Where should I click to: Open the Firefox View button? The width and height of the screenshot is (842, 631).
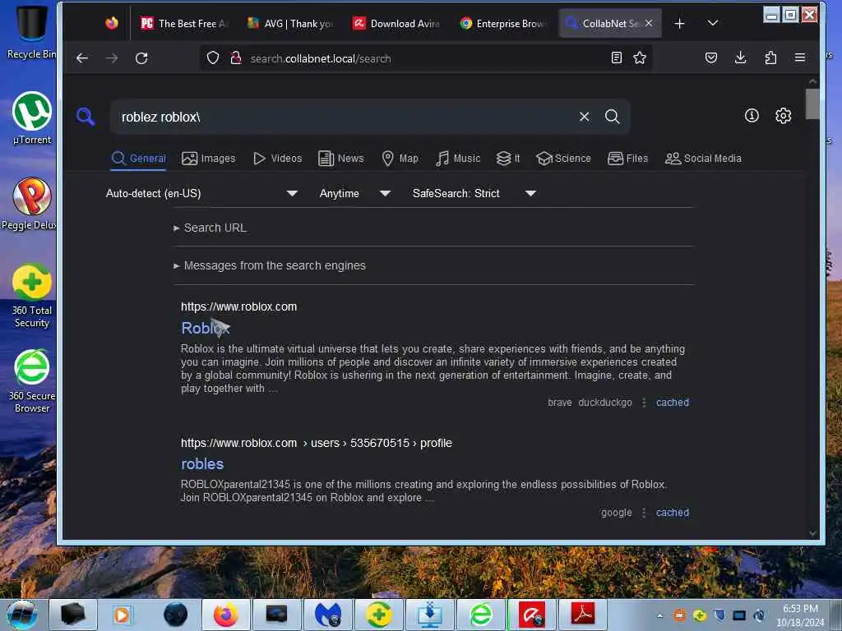(112, 23)
